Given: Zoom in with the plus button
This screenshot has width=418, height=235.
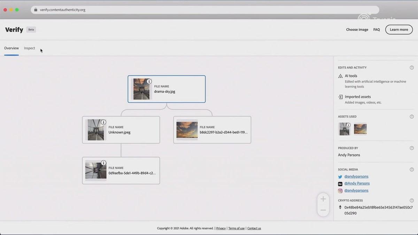Looking at the screenshot, I should click(x=323, y=199).
